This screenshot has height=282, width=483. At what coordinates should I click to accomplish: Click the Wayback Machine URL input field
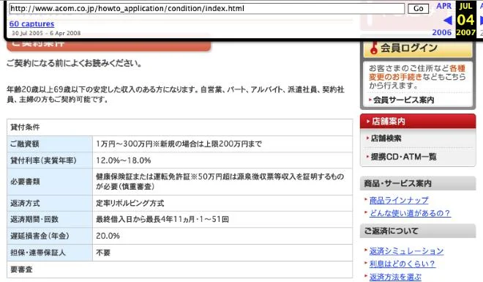(x=206, y=9)
